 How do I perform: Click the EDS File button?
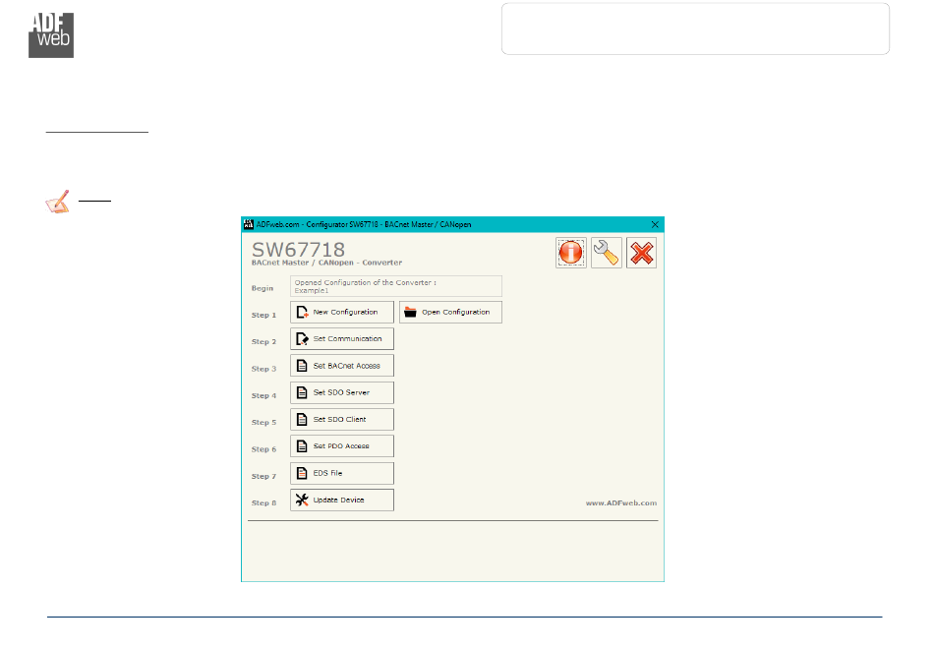[x=342, y=474]
